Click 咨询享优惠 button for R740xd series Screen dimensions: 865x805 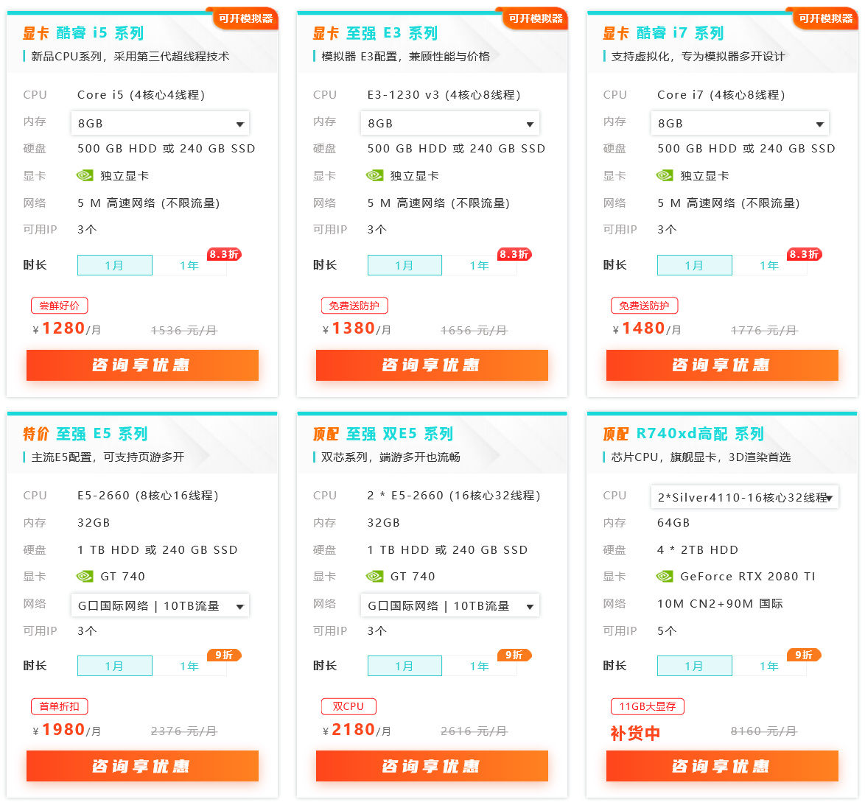pos(722,766)
